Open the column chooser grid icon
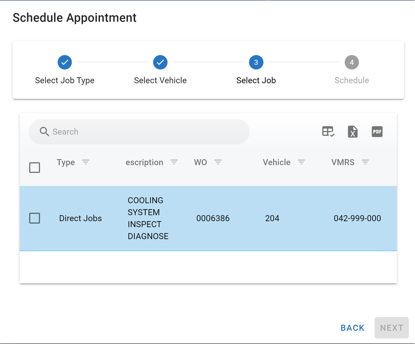Viewport: 415px width, 344px height. pos(328,132)
